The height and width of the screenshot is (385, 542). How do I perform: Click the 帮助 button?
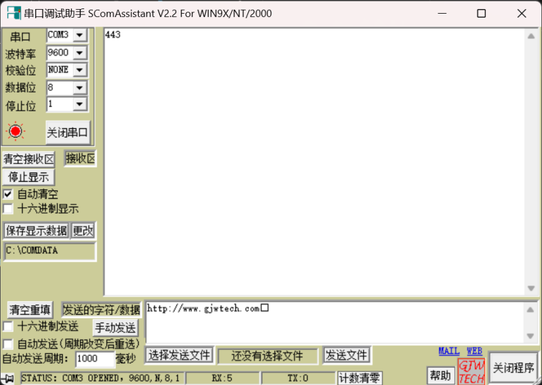[x=441, y=375]
